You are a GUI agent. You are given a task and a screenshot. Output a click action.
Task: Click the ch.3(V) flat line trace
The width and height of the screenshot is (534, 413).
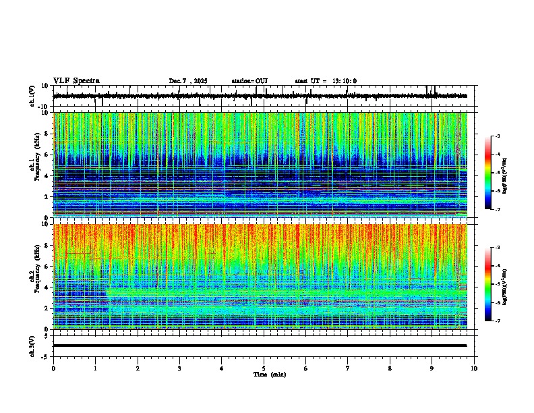tap(260, 346)
